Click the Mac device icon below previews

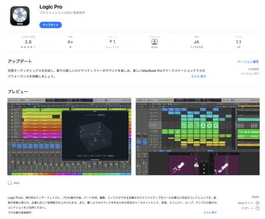[10, 183]
